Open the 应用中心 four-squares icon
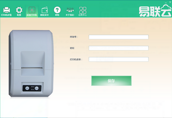Screen dimensions: 172x118 (x=83, y=10)
